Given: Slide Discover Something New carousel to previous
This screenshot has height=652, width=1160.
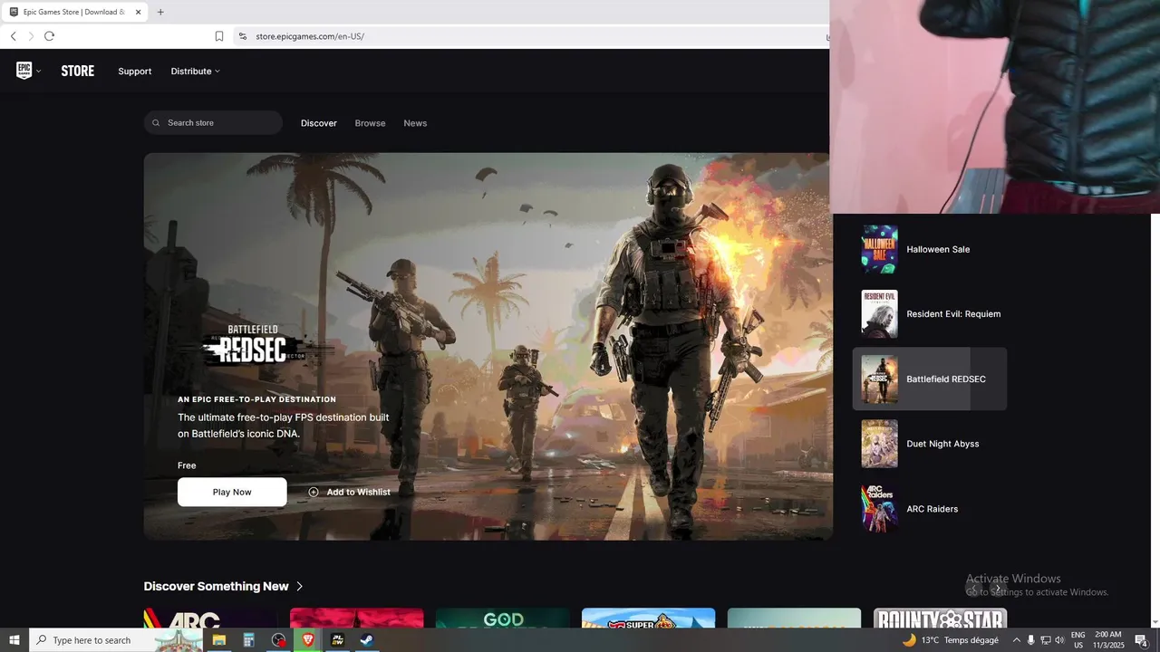Looking at the screenshot, I should (x=974, y=589).
